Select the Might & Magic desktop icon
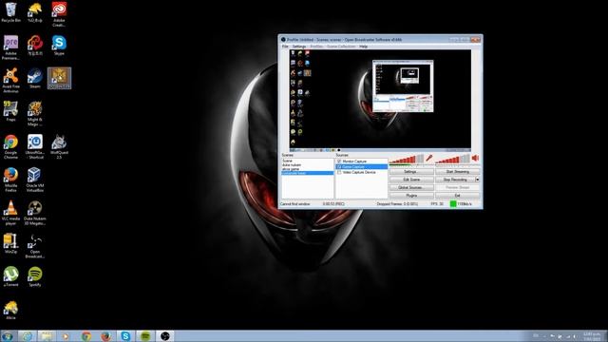Screen dimensions: 608x342 click(35, 114)
